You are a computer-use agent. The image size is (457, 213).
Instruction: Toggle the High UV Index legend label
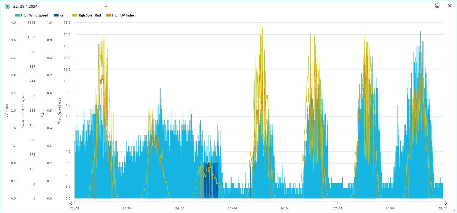[123, 15]
